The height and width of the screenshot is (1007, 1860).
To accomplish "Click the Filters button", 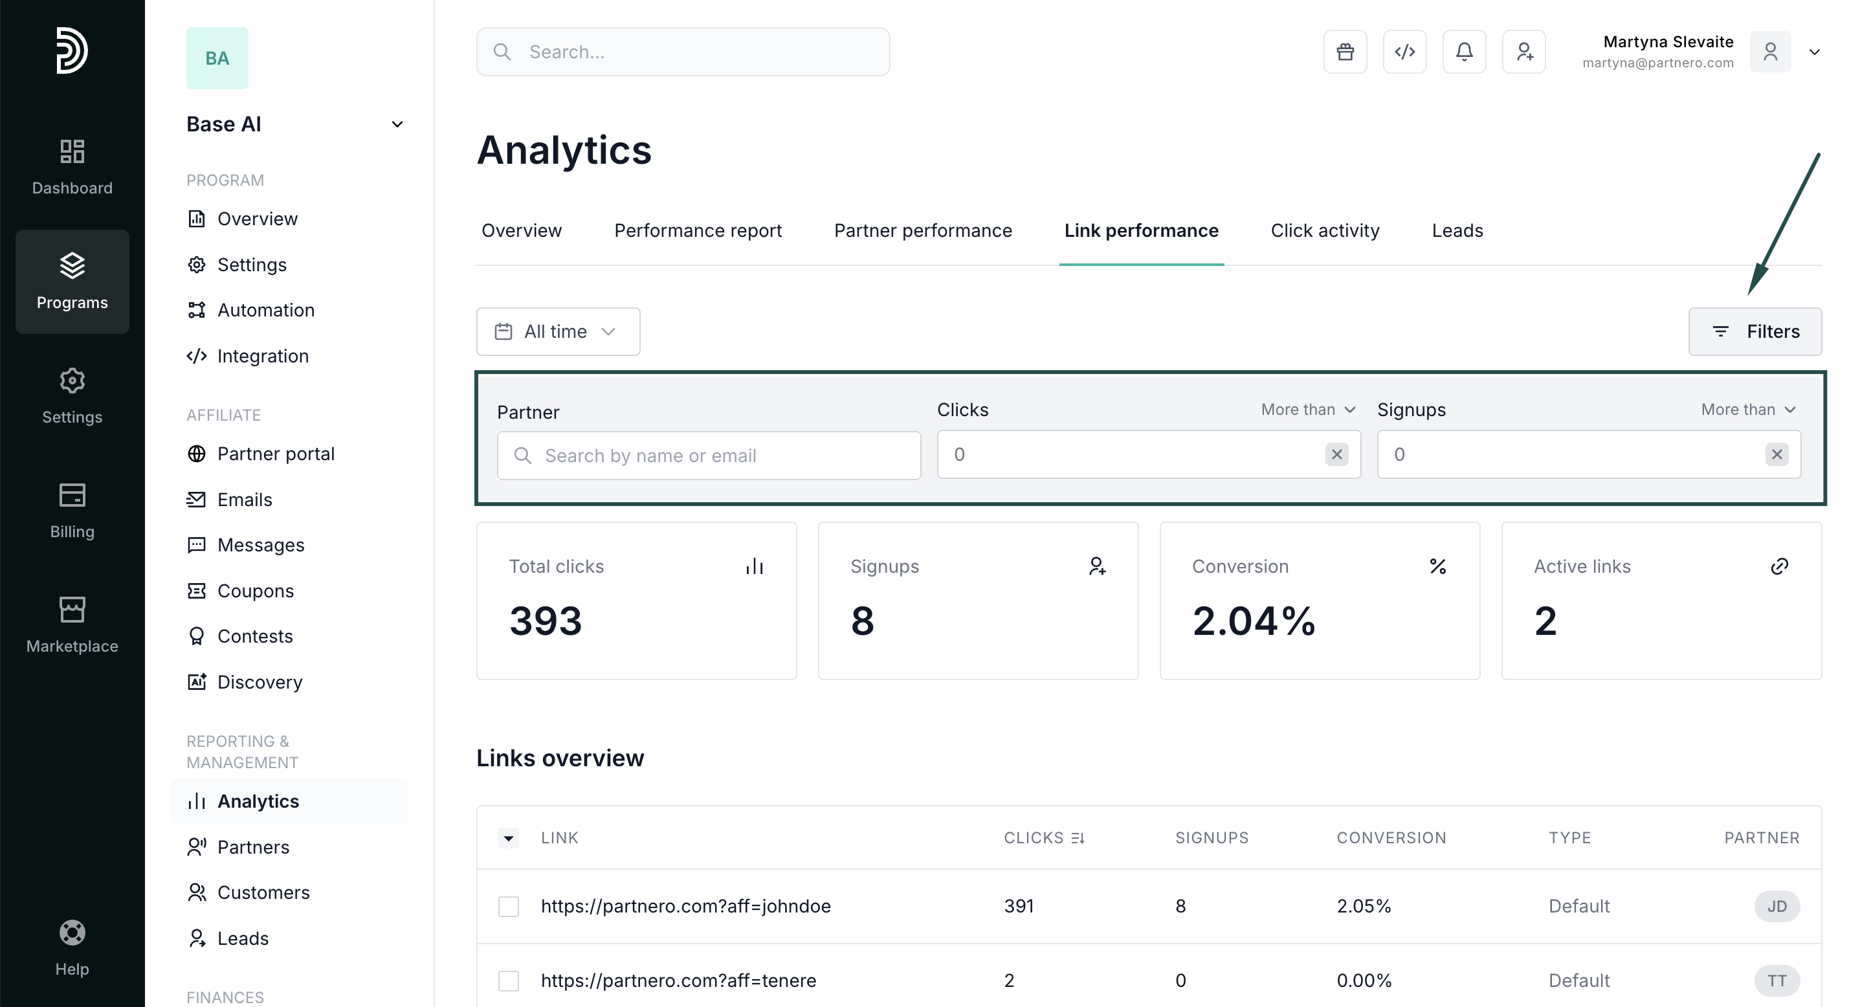I will [x=1755, y=332].
